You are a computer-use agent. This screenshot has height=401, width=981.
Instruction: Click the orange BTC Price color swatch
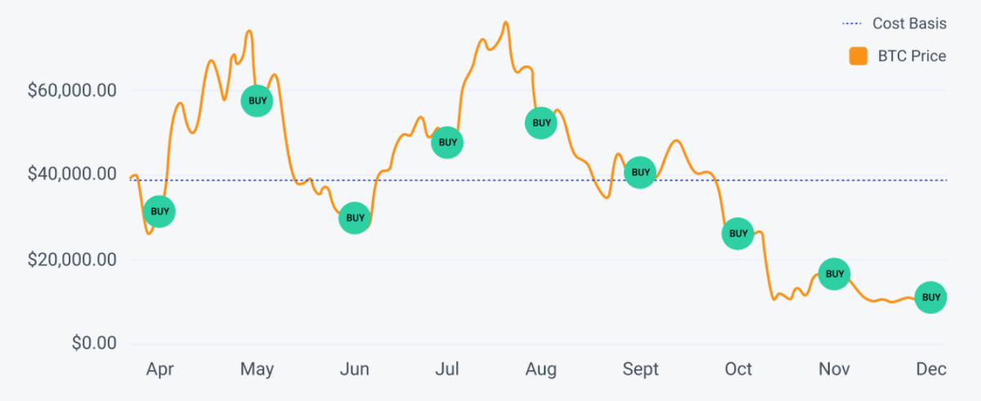coord(858,56)
